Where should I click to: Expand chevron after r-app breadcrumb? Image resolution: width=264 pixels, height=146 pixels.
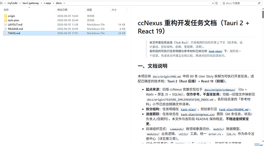pos(53,3)
